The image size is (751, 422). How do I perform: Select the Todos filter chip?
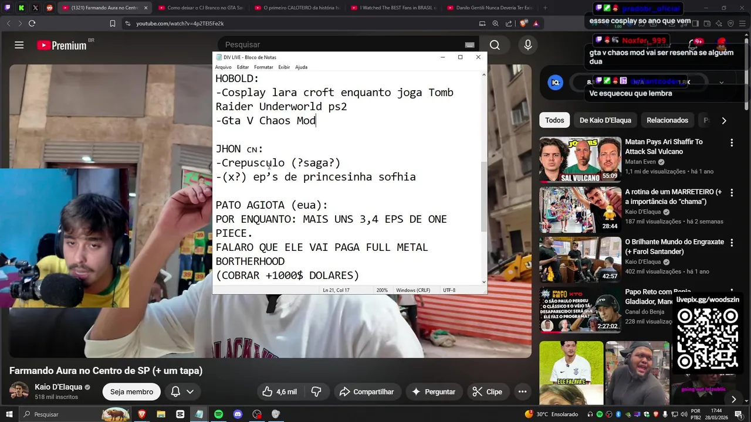554,120
